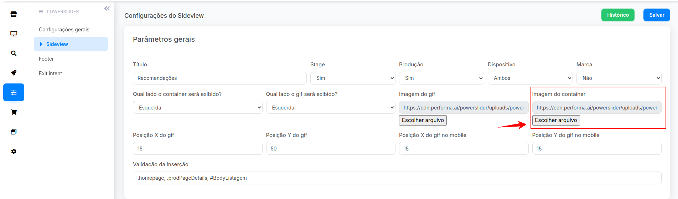Open Configurações gerais menu item
Viewport: 678px width, 199px height.
click(64, 30)
